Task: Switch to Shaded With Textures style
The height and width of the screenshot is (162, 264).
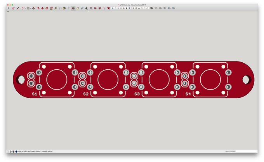Action: pos(127,8)
